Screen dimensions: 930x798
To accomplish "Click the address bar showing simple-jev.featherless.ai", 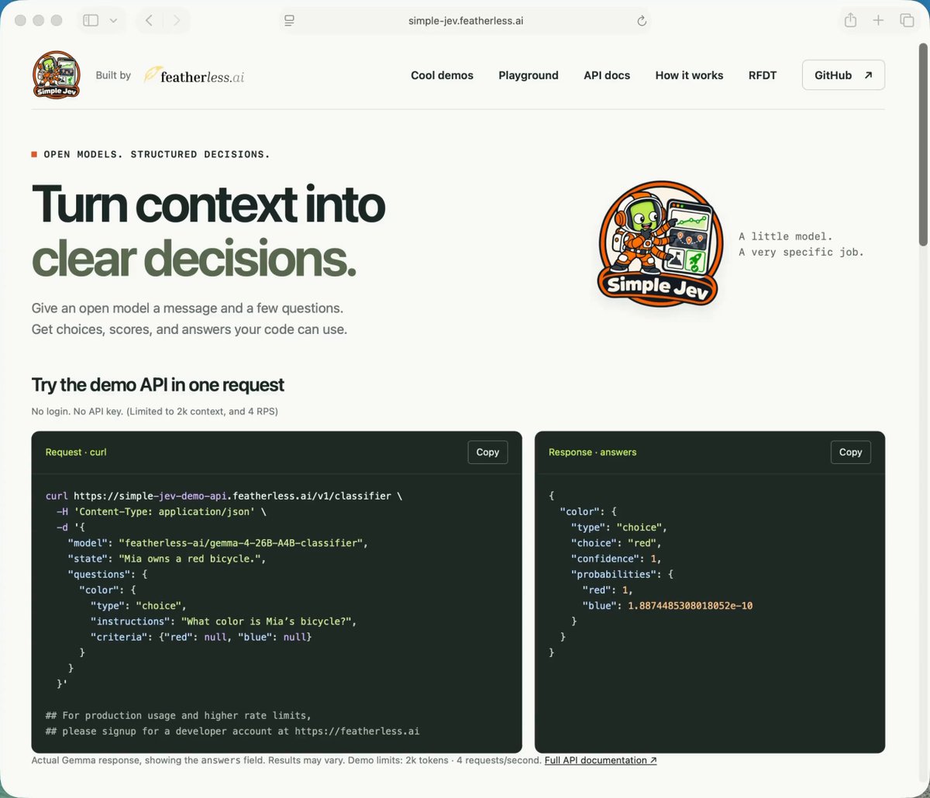I will pyautogui.click(x=466, y=21).
